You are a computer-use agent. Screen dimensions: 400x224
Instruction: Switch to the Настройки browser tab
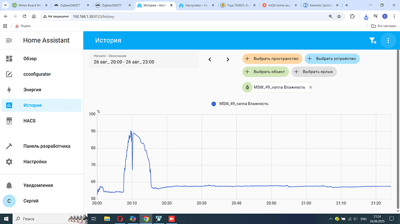point(197,5)
